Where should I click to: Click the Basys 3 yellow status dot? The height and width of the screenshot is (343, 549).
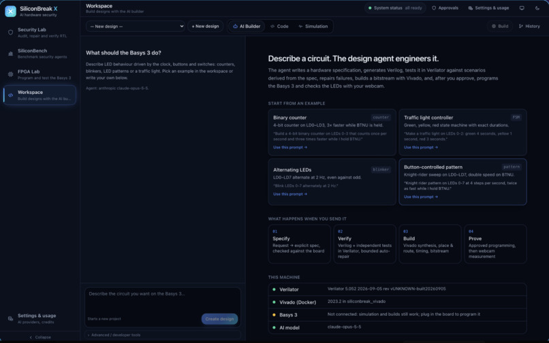coord(274,314)
